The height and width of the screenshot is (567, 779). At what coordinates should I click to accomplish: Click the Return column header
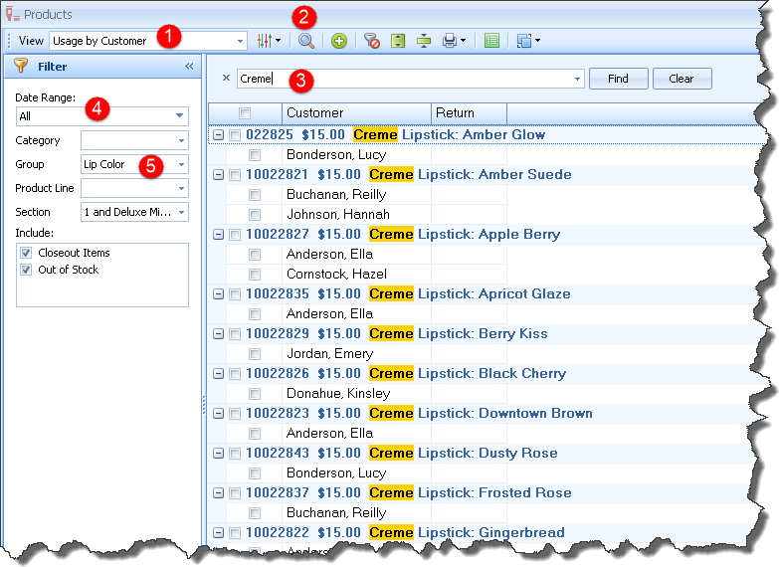[x=468, y=113]
